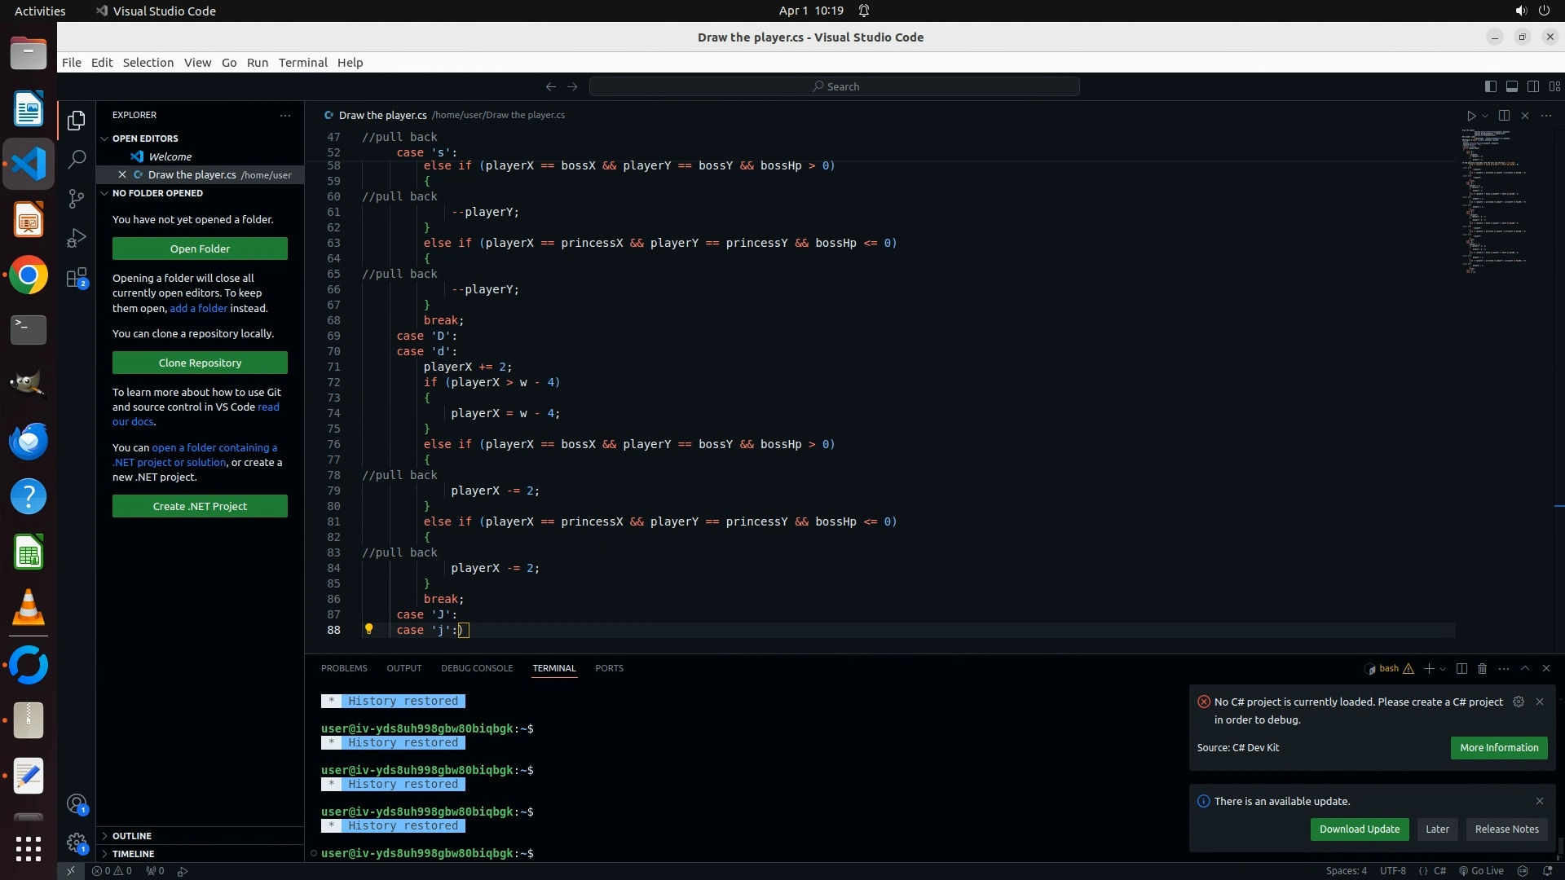The height and width of the screenshot is (880, 1565).
Task: Open Run and Debug view
Action: tap(77, 238)
